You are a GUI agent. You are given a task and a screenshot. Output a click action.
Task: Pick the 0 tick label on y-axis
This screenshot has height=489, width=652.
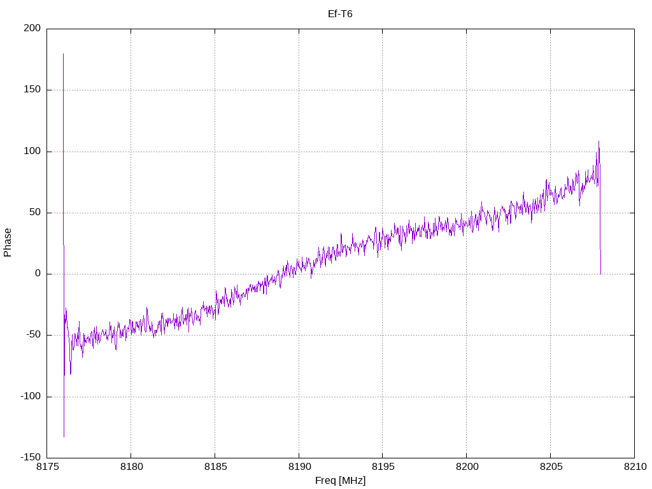point(38,274)
